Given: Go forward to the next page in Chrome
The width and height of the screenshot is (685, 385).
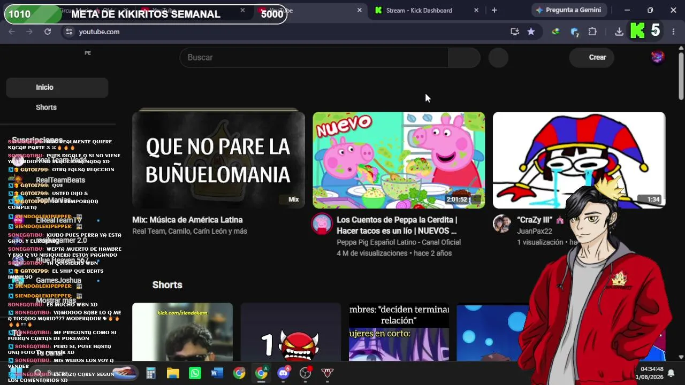Looking at the screenshot, I should tap(29, 32).
